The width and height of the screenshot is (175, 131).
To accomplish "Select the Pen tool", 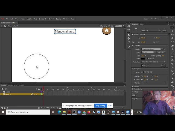I will [x=172, y=46].
